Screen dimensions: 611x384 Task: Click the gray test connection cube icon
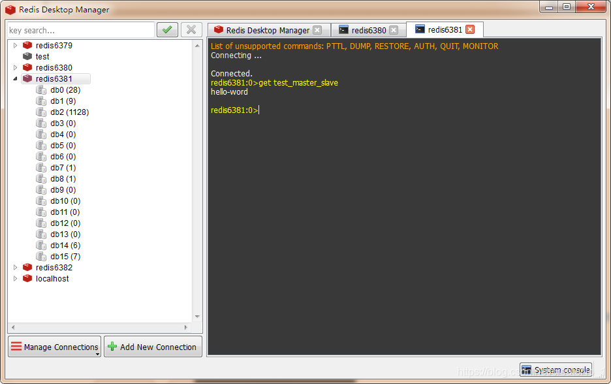point(27,57)
